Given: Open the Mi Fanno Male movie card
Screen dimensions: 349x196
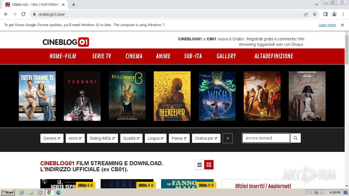Looking at the screenshot, I should (188, 184).
